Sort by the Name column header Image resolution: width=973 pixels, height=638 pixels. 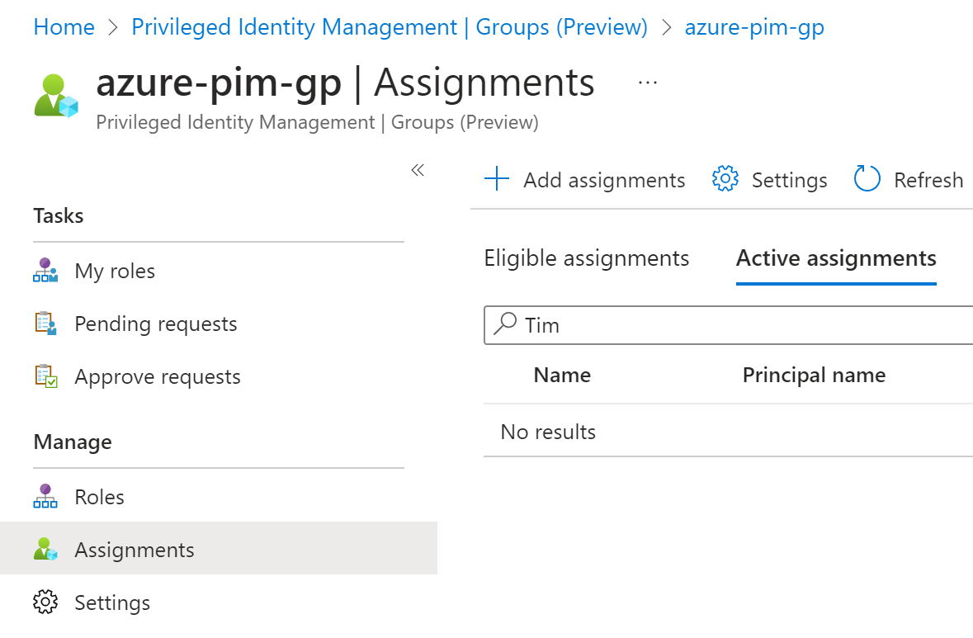[562, 376]
